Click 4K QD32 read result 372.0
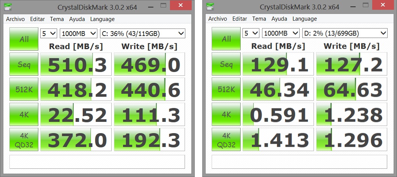 (x=76, y=139)
